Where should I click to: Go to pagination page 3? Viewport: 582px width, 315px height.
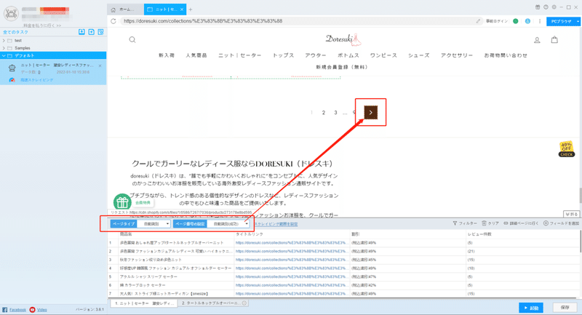335,113
